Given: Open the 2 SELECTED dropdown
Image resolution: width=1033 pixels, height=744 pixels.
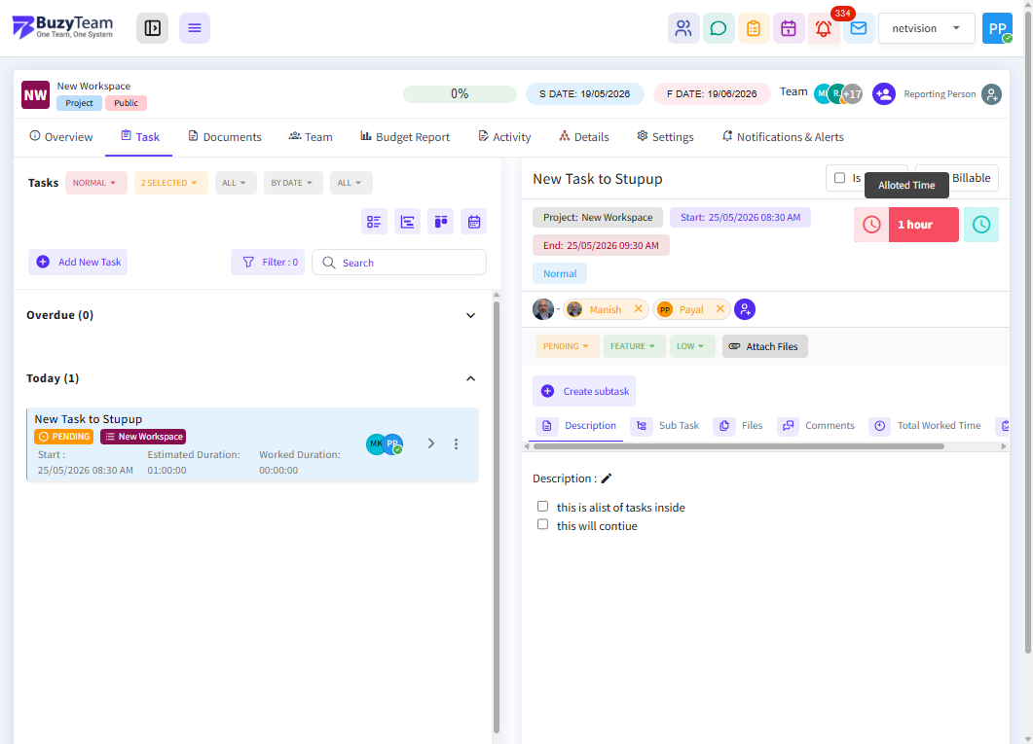Looking at the screenshot, I should (170, 183).
